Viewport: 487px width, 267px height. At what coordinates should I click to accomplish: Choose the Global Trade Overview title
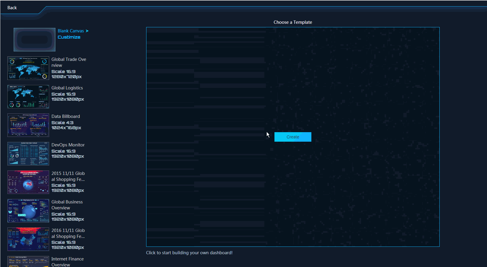pos(69,62)
